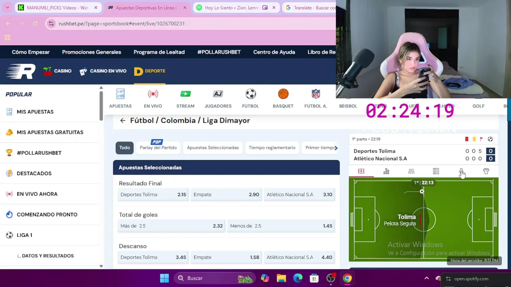The height and width of the screenshot is (287, 511).
Task: Show more market filters with right arrow
Action: (x=336, y=148)
